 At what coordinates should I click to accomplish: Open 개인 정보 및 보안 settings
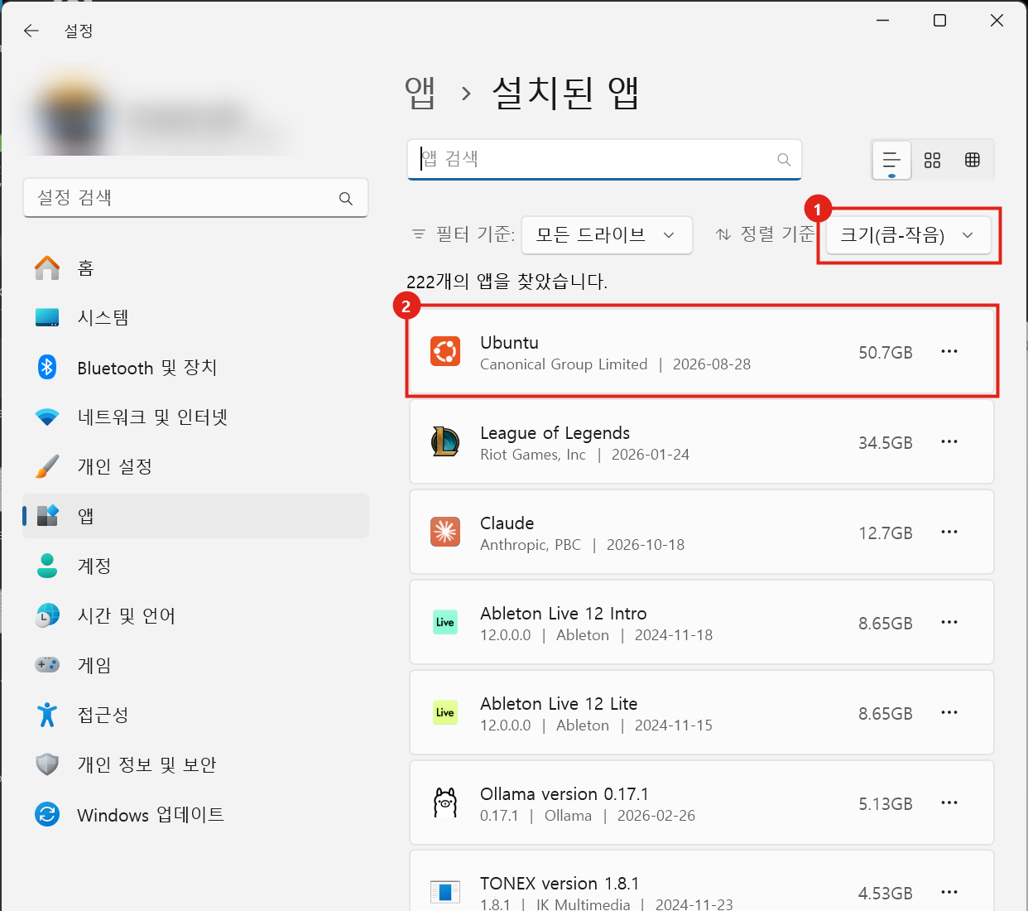[196, 764]
